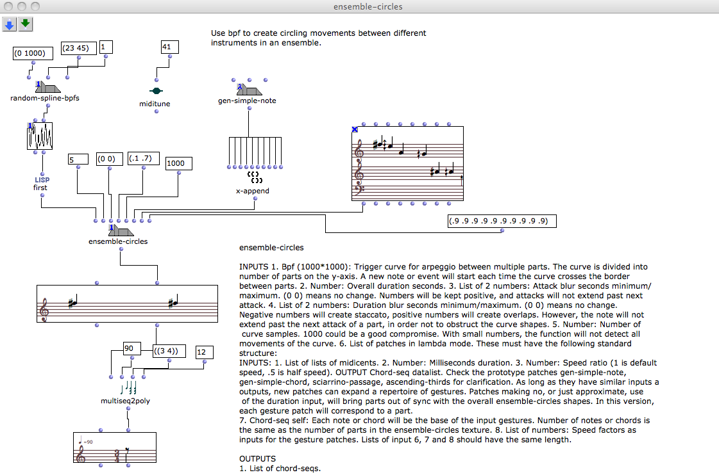
Task: Click the x-append function icon
Action: pyautogui.click(x=255, y=177)
